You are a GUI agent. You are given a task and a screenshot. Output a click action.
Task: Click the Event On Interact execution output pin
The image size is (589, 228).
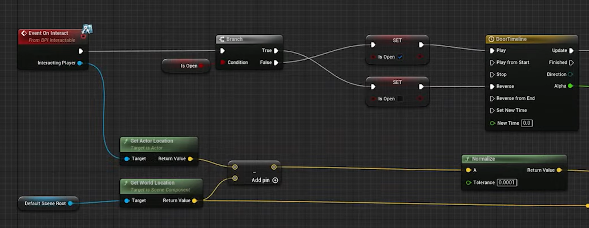81,51
